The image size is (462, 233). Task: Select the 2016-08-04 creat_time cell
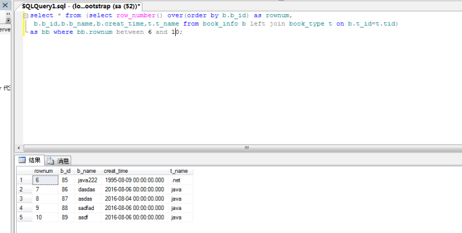click(x=135, y=198)
